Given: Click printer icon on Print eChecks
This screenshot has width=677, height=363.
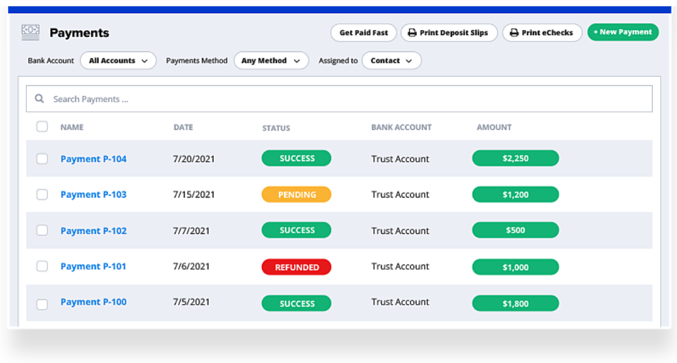Looking at the screenshot, I should click(x=514, y=33).
